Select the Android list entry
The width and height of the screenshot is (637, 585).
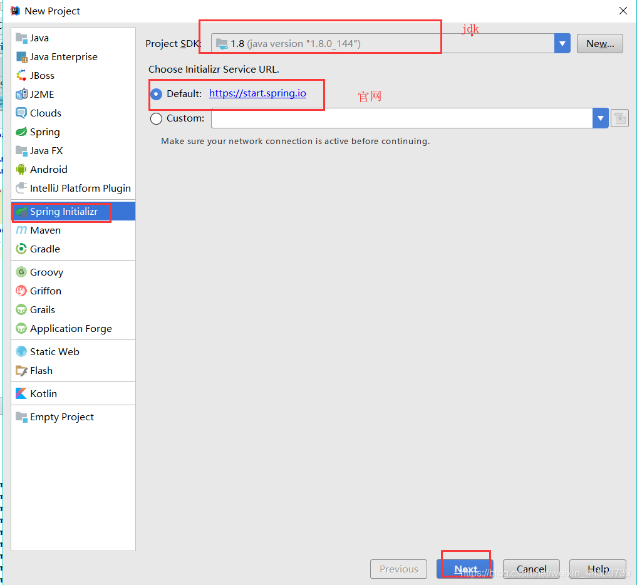point(73,169)
